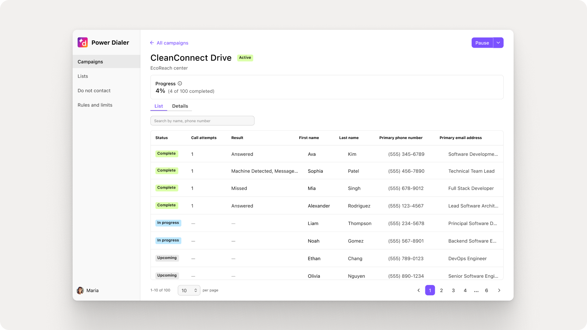Go to previous page arrow

pos(418,290)
